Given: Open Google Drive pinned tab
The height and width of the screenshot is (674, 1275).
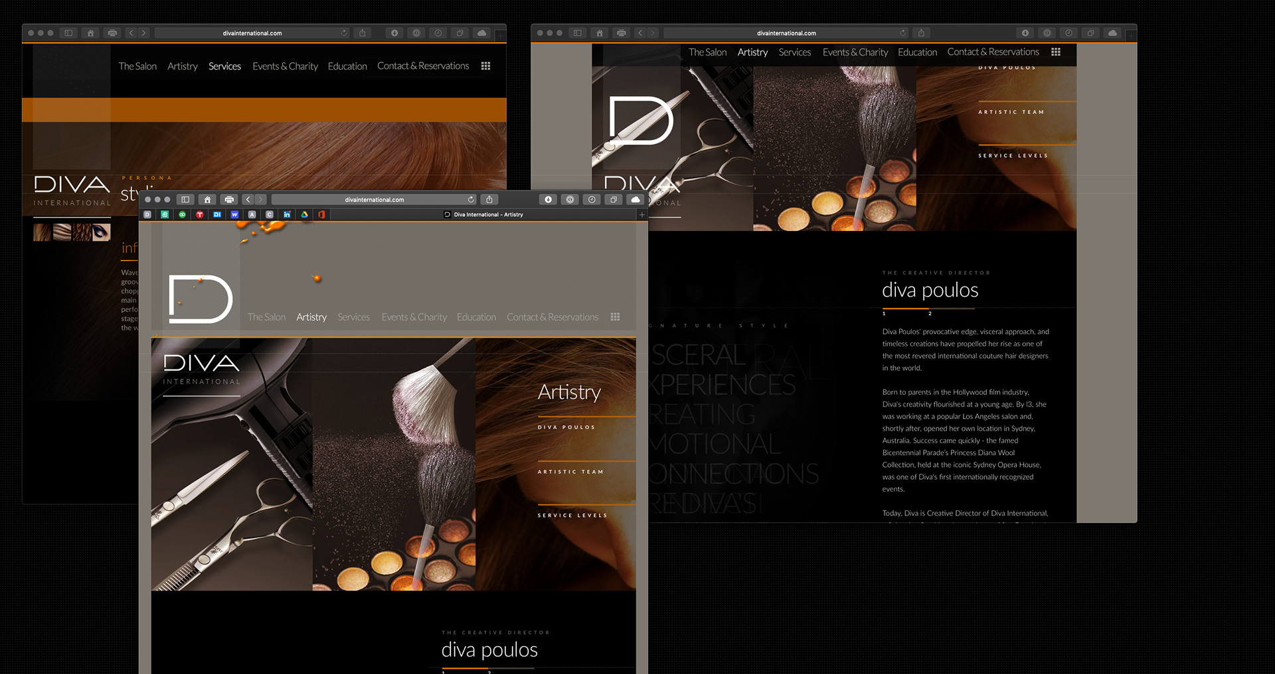Looking at the screenshot, I should 304,215.
